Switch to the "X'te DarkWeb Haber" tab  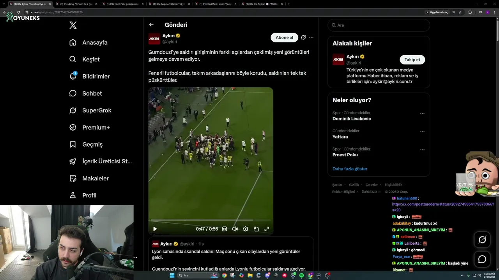[215, 4]
